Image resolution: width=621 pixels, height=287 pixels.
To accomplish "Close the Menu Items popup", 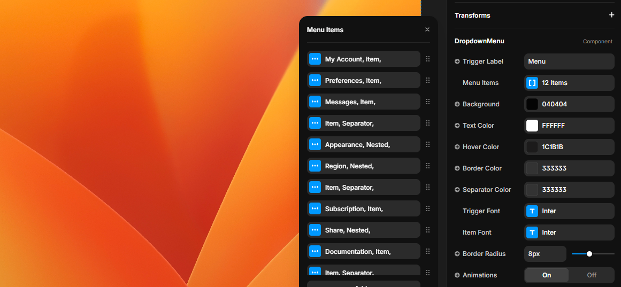I will pos(427,30).
